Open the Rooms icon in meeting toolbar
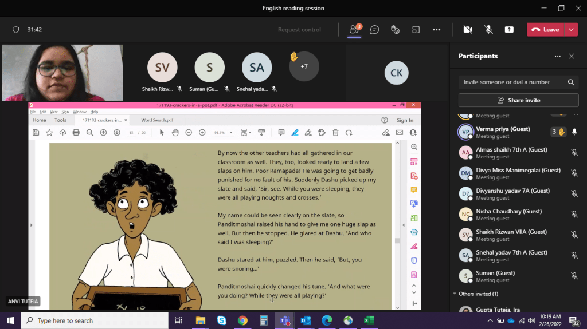Screen dimensions: 587x329 (416, 30)
